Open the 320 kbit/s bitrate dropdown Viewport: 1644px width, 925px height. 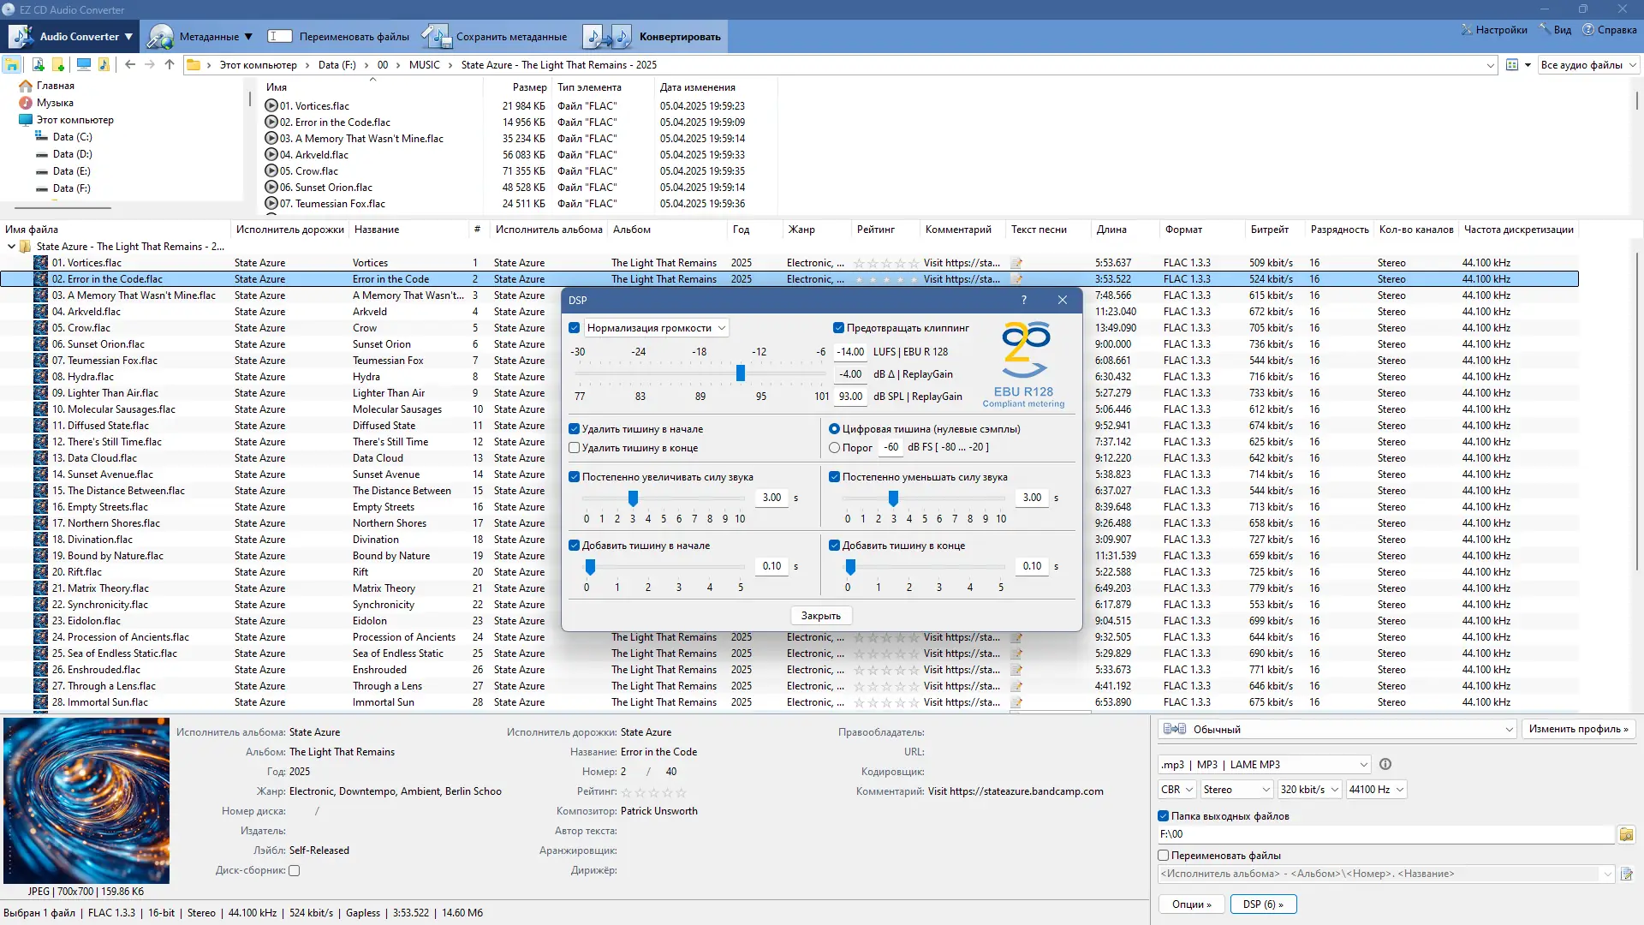tap(1308, 790)
